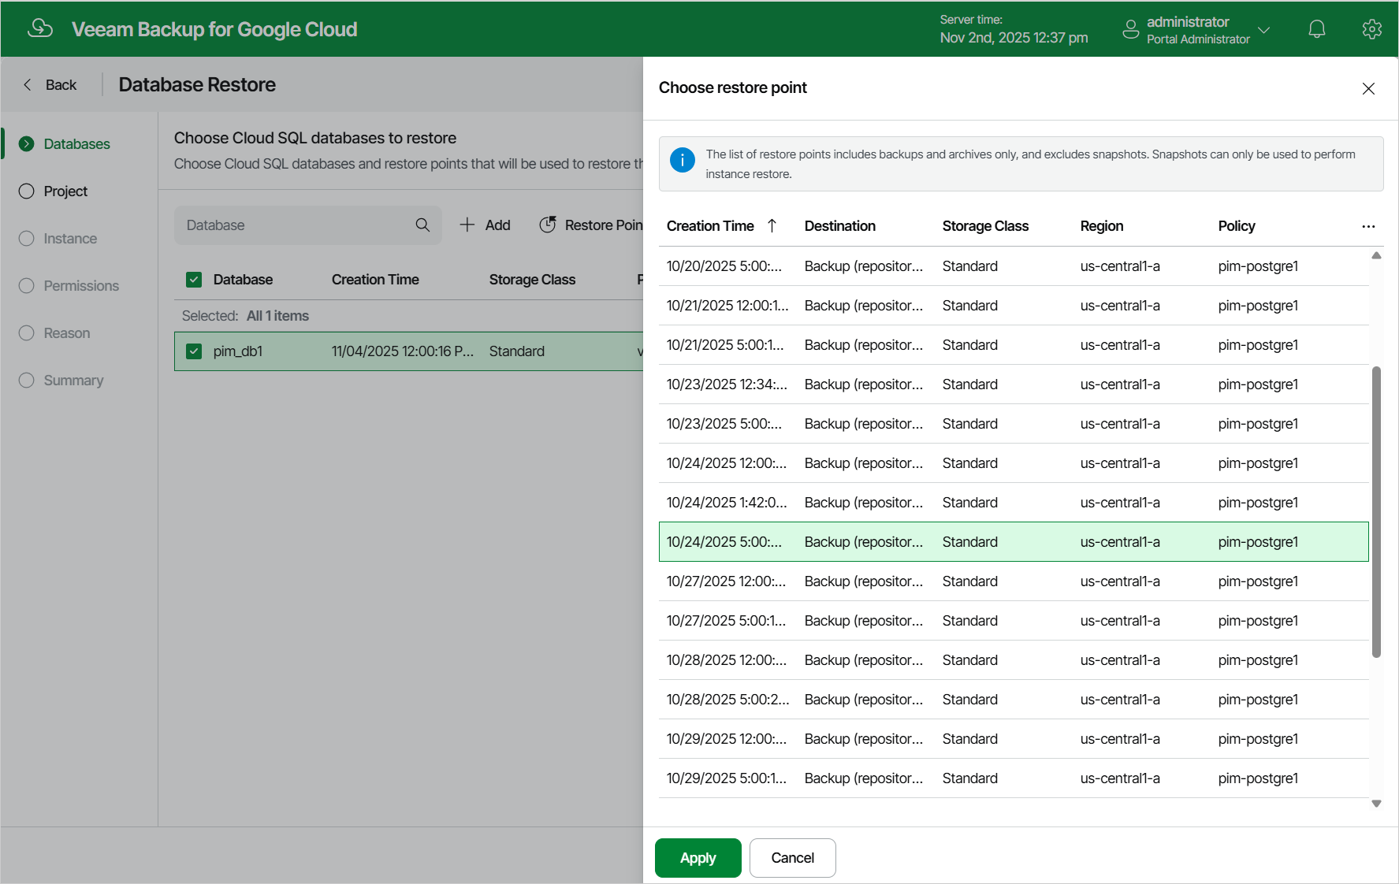
Task: Toggle the select-all Database header checkbox
Action: click(194, 280)
